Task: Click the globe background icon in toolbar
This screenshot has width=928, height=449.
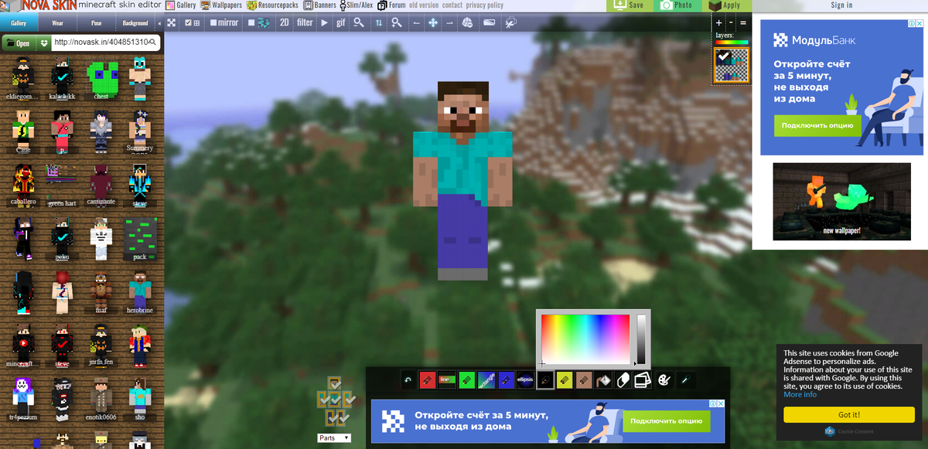Action: [x=467, y=22]
